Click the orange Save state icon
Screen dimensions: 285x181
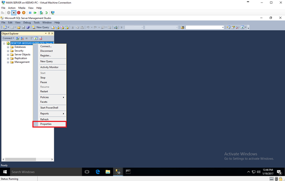(24, 13)
